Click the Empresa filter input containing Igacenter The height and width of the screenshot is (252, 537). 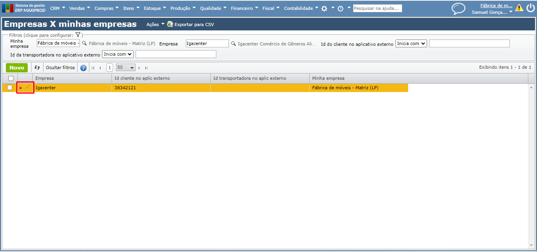point(208,43)
